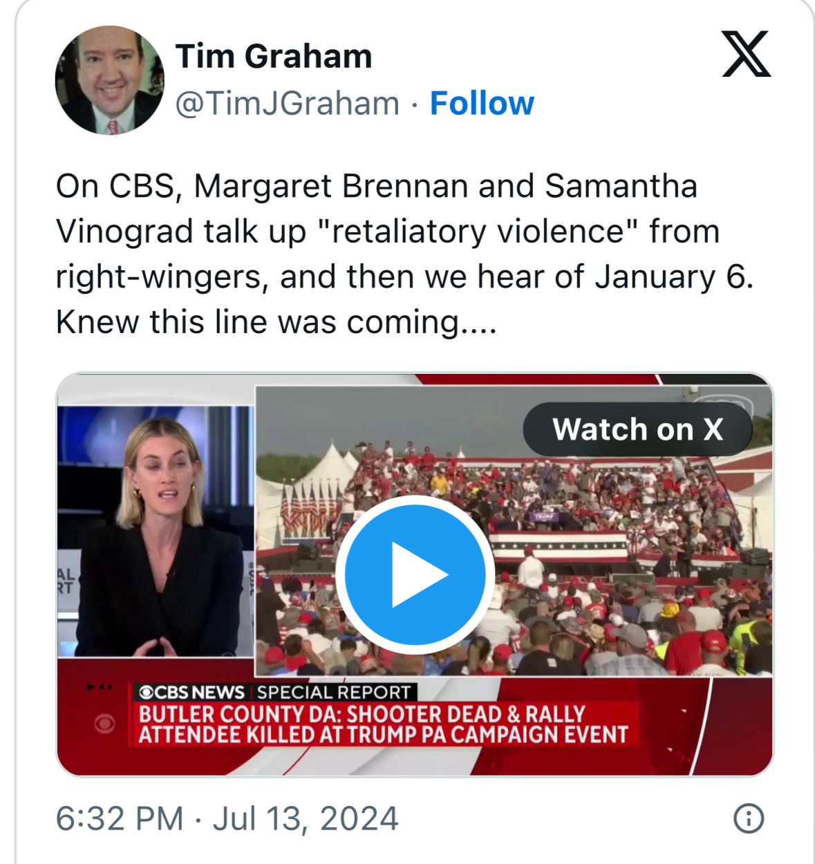Click the X logo icon
Viewport: 815px width, 864px height.
pos(746,54)
